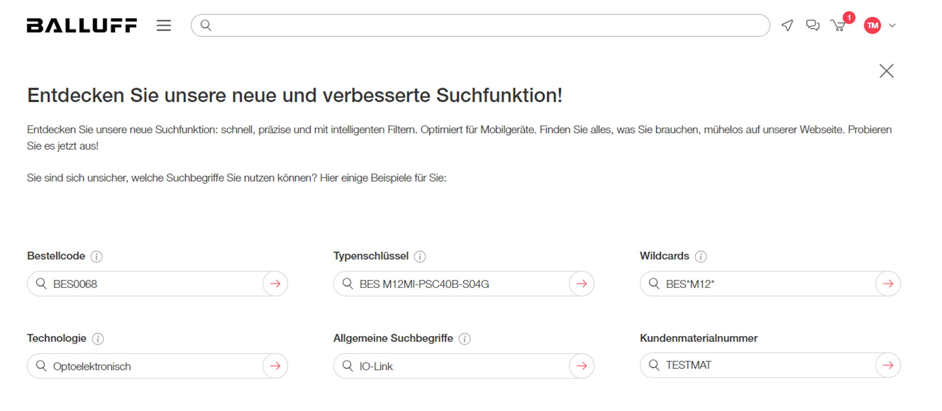Image resolution: width=942 pixels, height=411 pixels.
Task: Show info for Typenschlüssel
Action: 420,257
